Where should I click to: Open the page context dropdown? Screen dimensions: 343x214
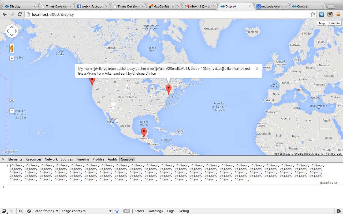click(86, 211)
